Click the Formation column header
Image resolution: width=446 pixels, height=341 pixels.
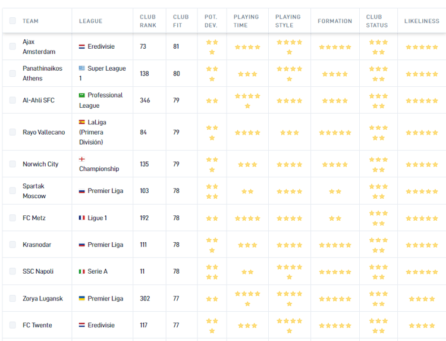click(335, 21)
